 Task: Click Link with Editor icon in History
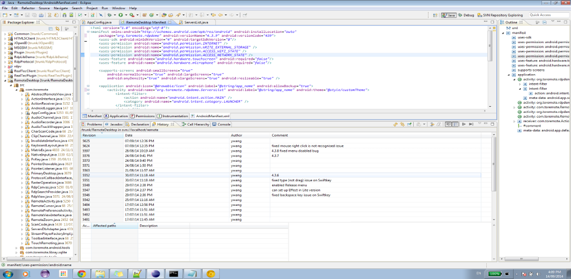pyautogui.click(x=403, y=124)
